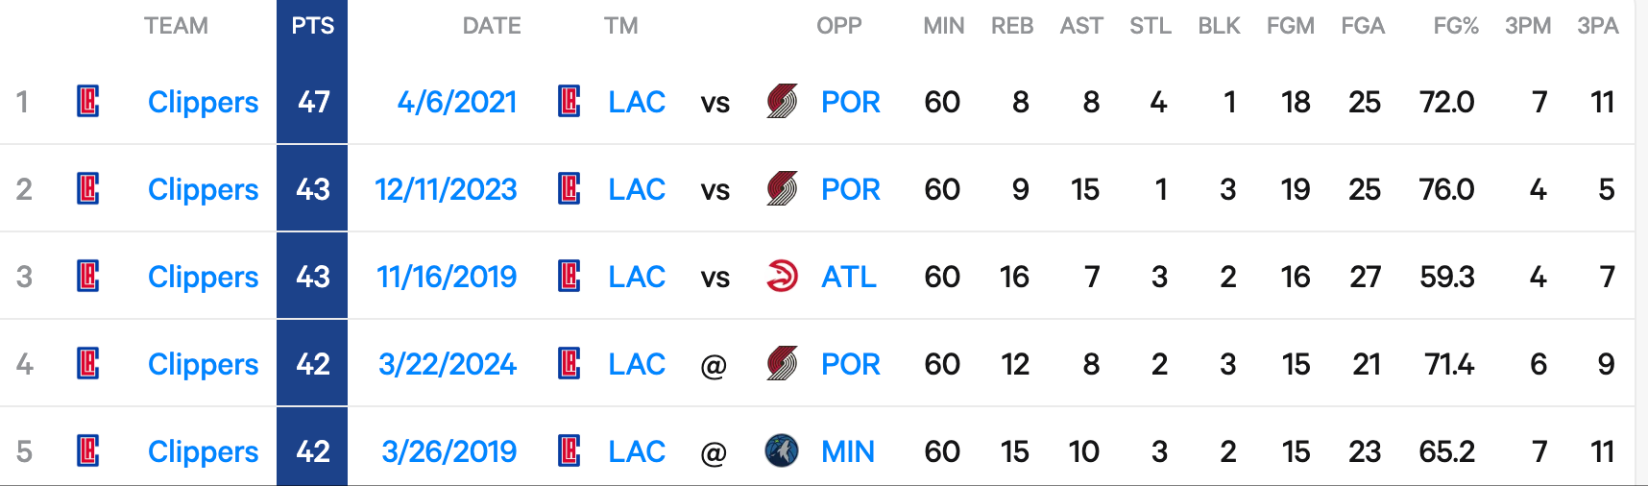1648x486 pixels.
Task: Sort by the FG% column header
Action: coord(1456,26)
